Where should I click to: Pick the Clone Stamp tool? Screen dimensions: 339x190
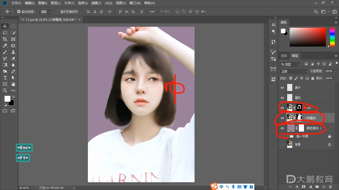(x=13, y=52)
